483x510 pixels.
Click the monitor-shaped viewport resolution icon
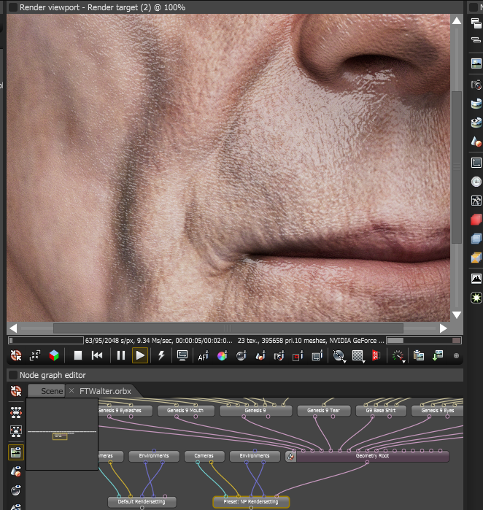(182, 355)
